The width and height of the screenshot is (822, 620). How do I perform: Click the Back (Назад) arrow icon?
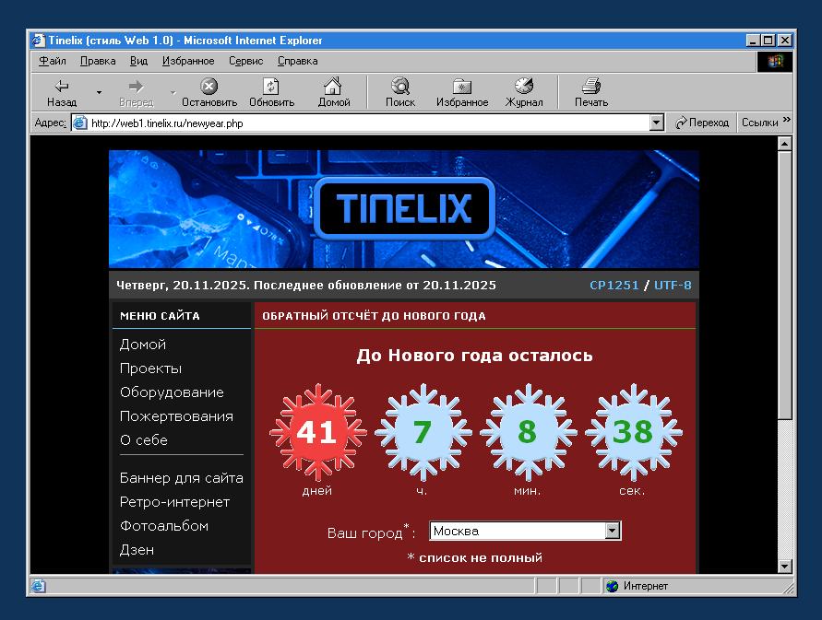tap(62, 87)
